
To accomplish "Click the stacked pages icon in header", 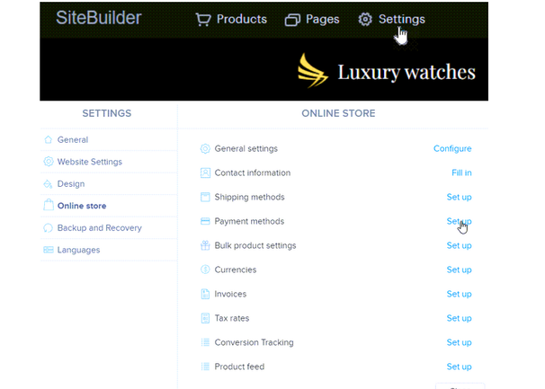I will click(292, 20).
